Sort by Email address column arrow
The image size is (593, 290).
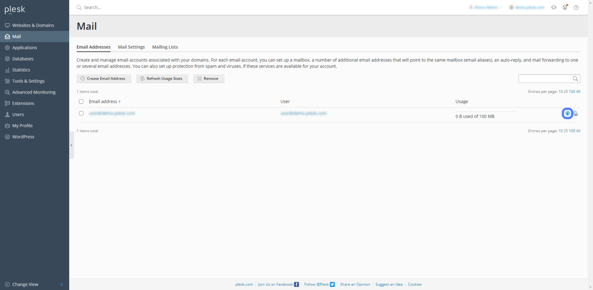coord(119,102)
